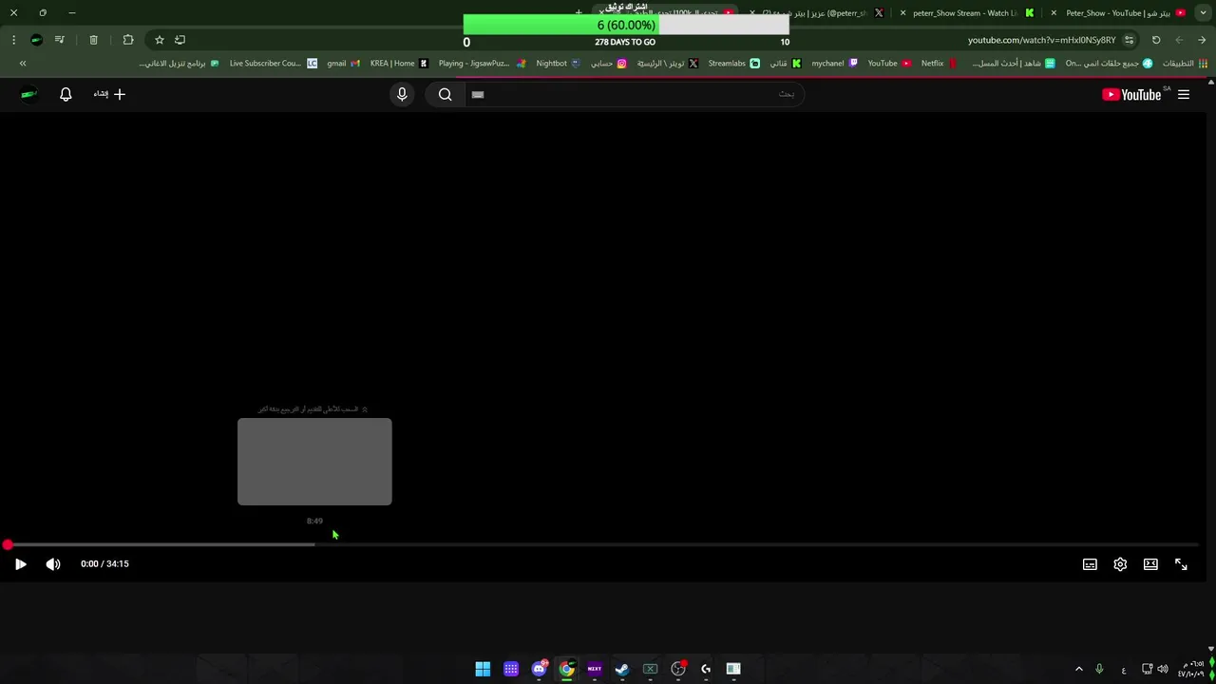Open gmail bookmark
Image resolution: width=1216 pixels, height=684 pixels.
(x=343, y=64)
